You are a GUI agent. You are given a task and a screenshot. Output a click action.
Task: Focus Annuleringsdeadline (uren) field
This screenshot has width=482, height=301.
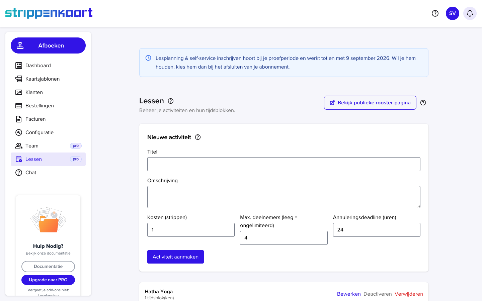click(x=377, y=230)
